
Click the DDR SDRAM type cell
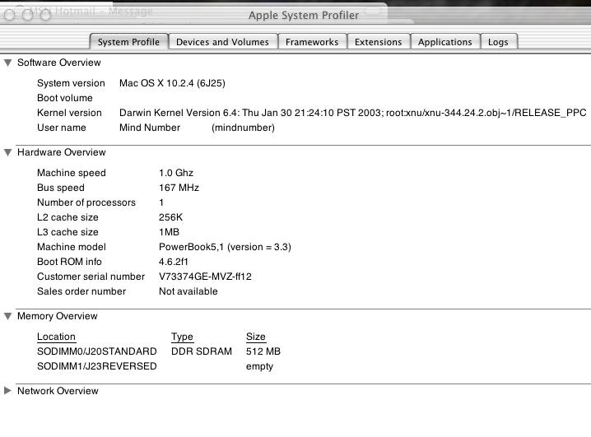202,351
